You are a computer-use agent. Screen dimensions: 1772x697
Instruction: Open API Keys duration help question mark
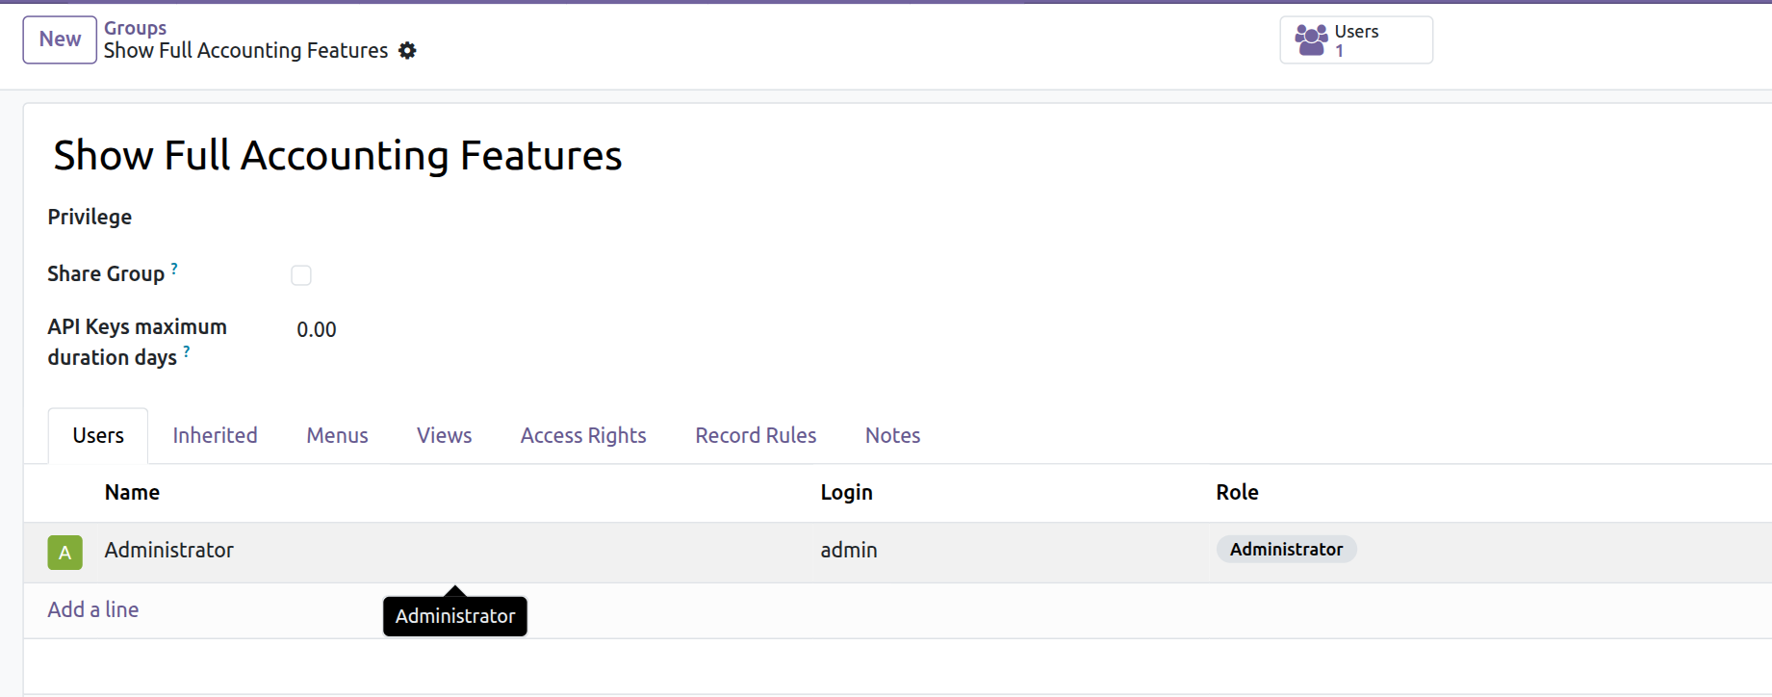pos(187,352)
